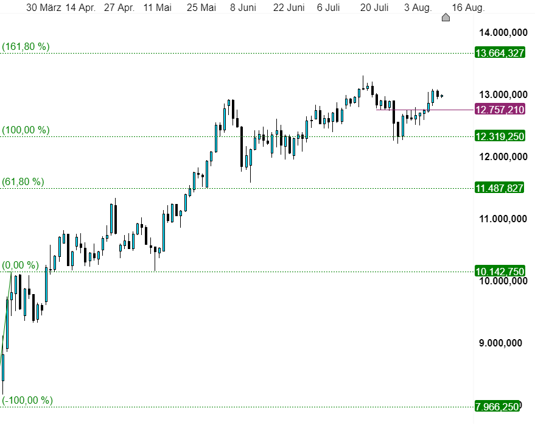Viewport: 535px width, 425px height.
Task: Select the '30 März' date label
Action: pos(44,7)
